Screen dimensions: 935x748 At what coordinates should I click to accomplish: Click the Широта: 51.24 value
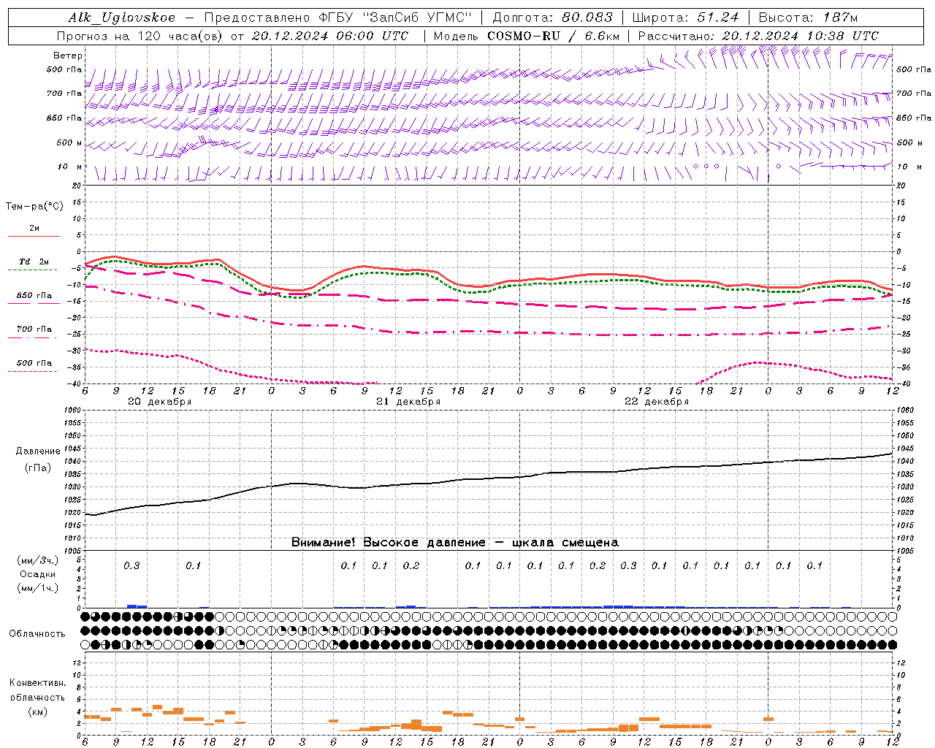pos(685,18)
